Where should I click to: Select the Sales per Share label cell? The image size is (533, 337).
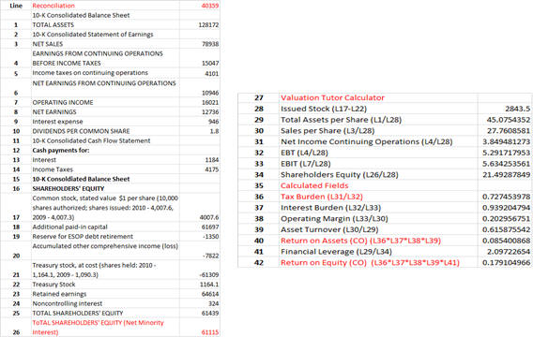point(378,130)
